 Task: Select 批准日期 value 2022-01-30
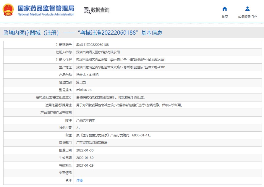click(85, 150)
